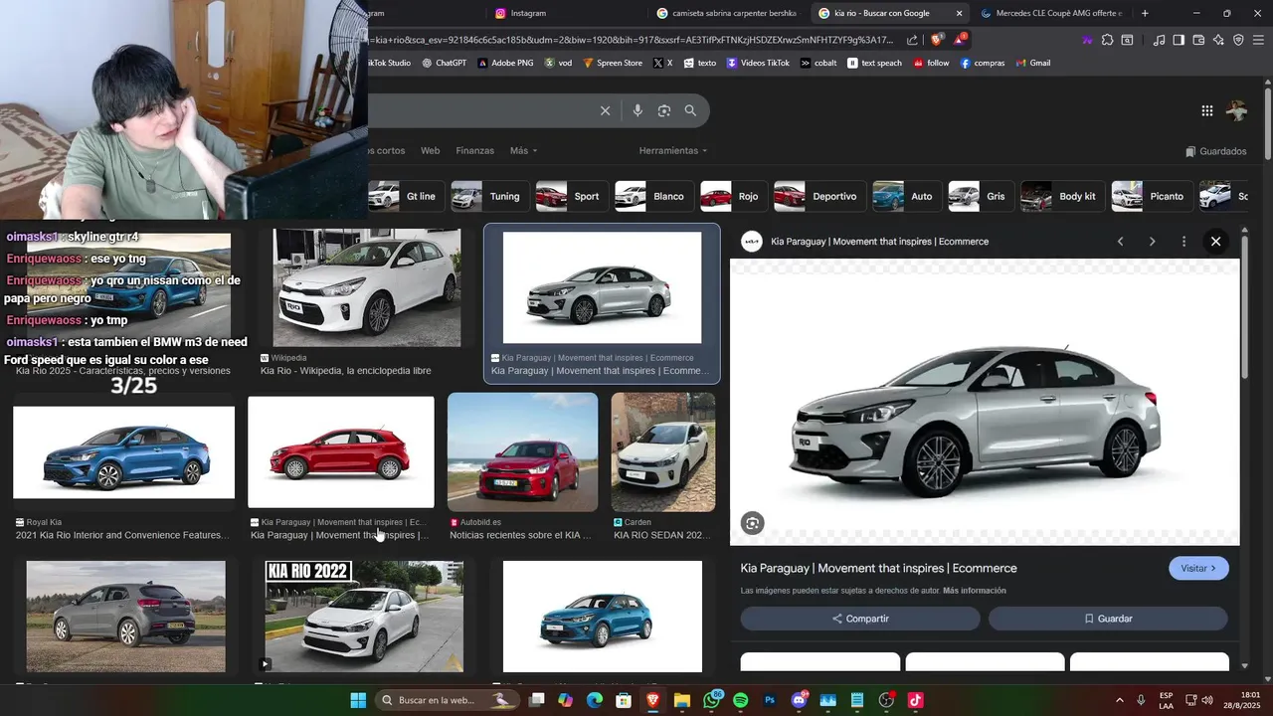Open cobalt bookmark
Screen dimensions: 1273x716
point(818,63)
